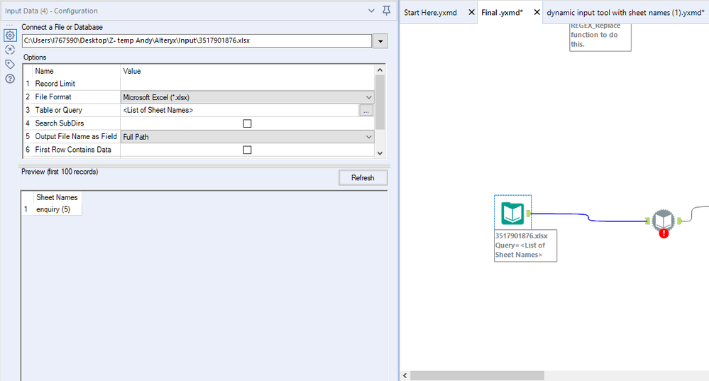
Task: Open Output File Name as Field dropdown
Action: [x=248, y=136]
